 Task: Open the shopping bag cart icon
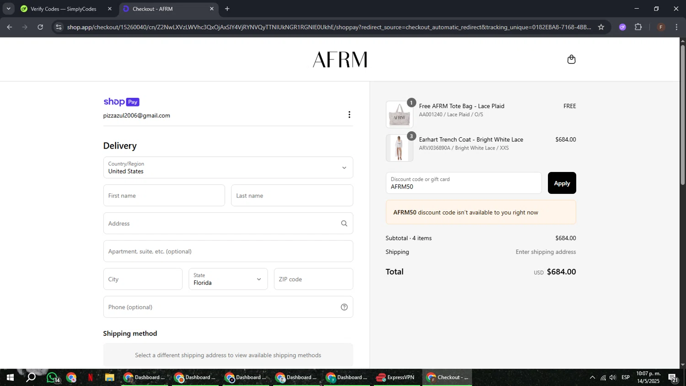(x=571, y=59)
